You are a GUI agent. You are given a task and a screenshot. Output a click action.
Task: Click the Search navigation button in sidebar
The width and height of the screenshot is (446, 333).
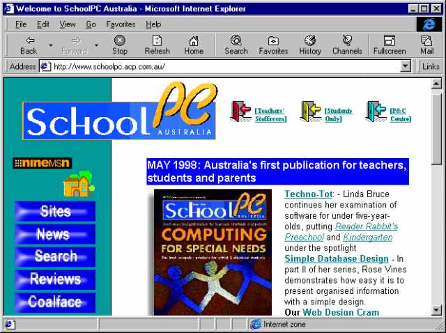point(55,256)
